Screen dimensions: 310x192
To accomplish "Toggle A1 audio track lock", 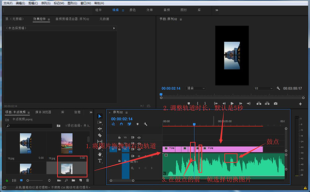I will tap(119, 161).
